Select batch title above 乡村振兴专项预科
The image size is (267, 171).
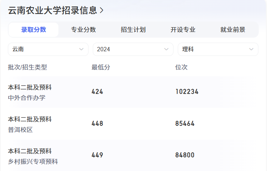pos(30,151)
